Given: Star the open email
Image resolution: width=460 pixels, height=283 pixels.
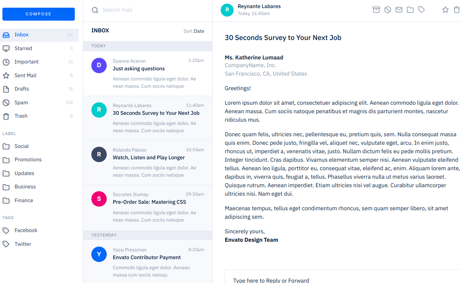Looking at the screenshot, I should (445, 10).
